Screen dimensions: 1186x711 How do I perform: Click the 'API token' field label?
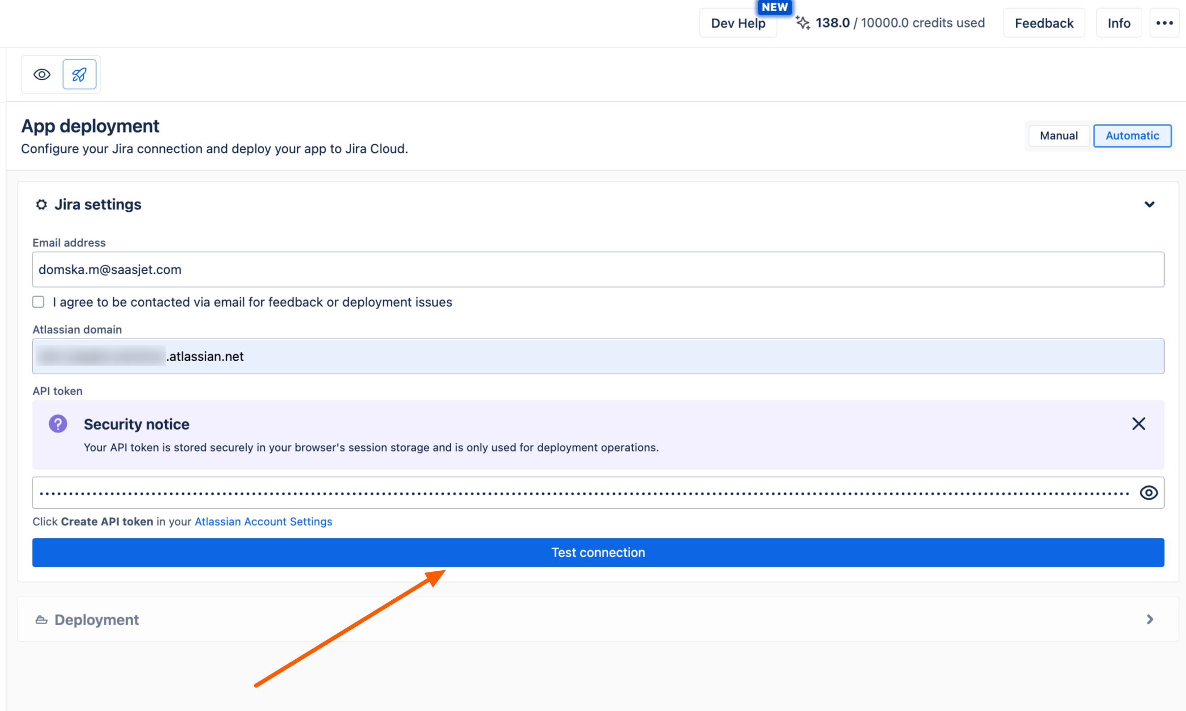click(x=57, y=391)
